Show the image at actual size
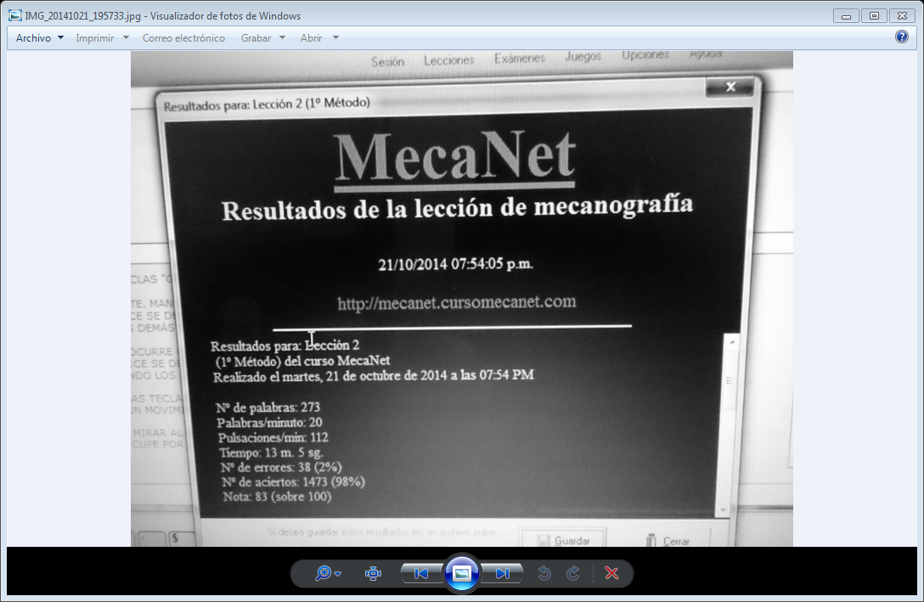924x602 pixels. 372,573
